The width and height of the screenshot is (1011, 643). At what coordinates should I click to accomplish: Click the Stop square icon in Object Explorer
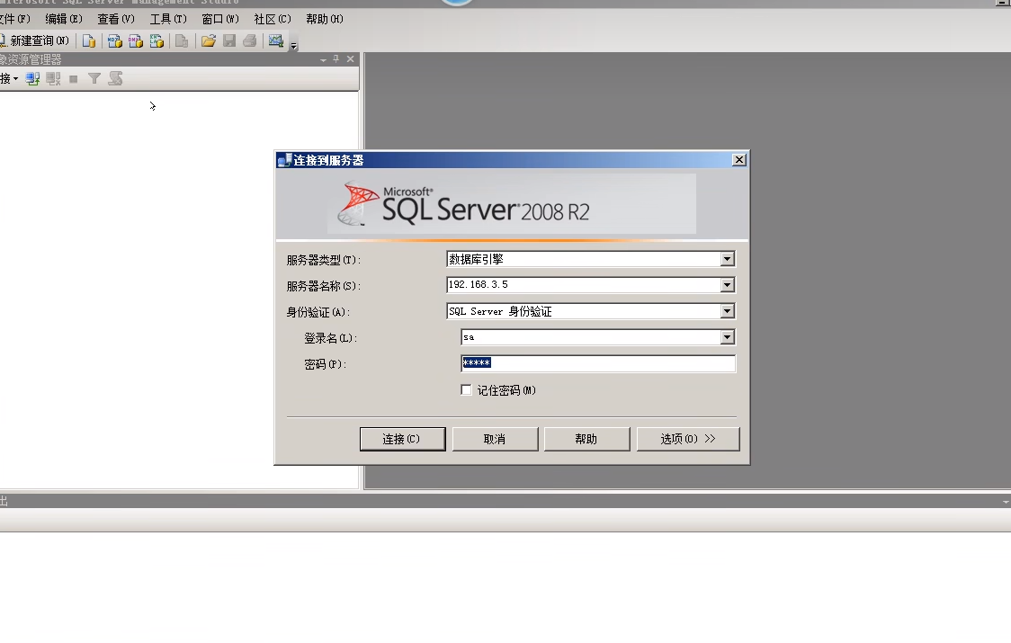tap(74, 78)
